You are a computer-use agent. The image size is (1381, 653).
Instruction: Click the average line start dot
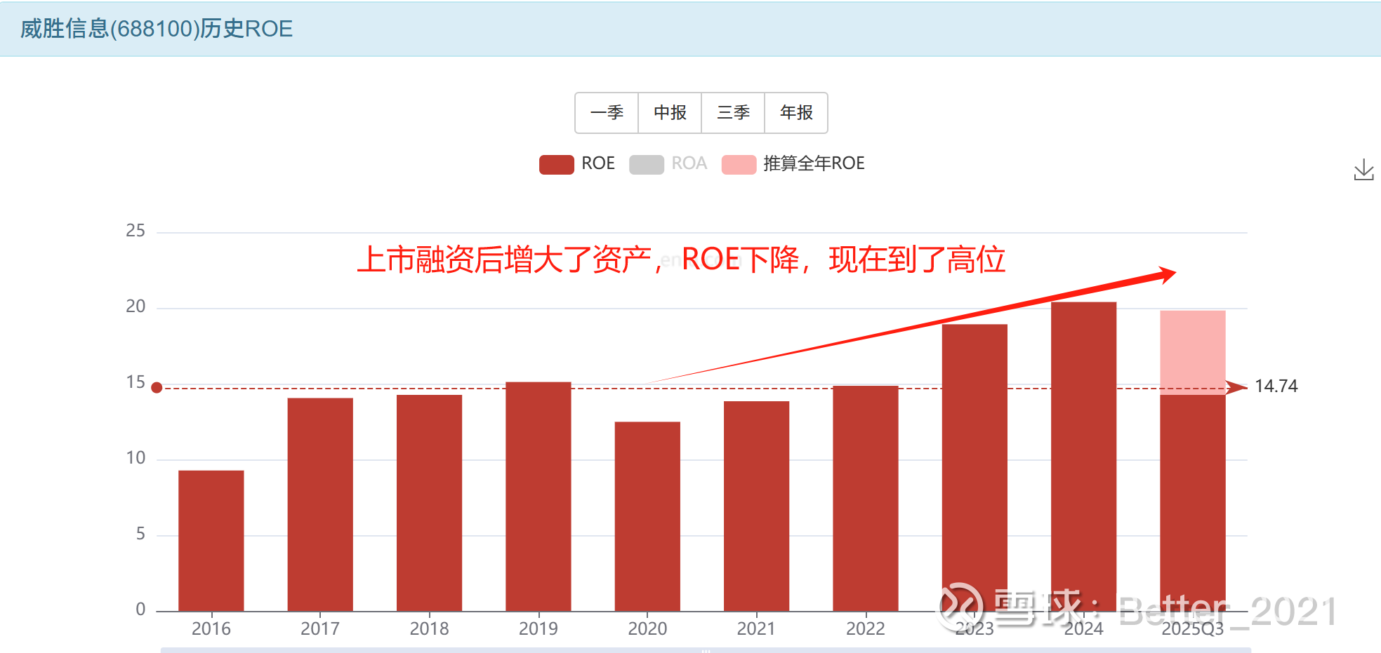click(157, 388)
